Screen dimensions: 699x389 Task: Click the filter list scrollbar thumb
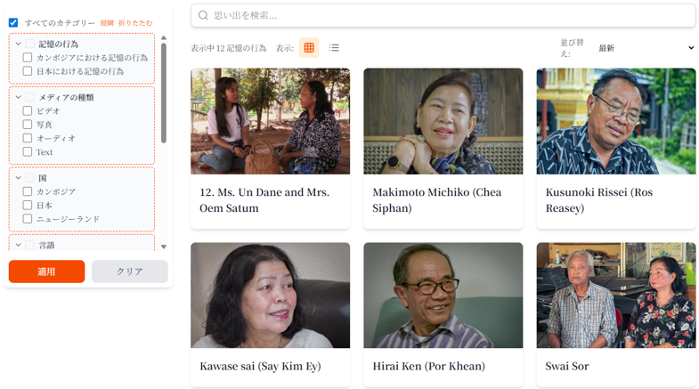click(164, 93)
